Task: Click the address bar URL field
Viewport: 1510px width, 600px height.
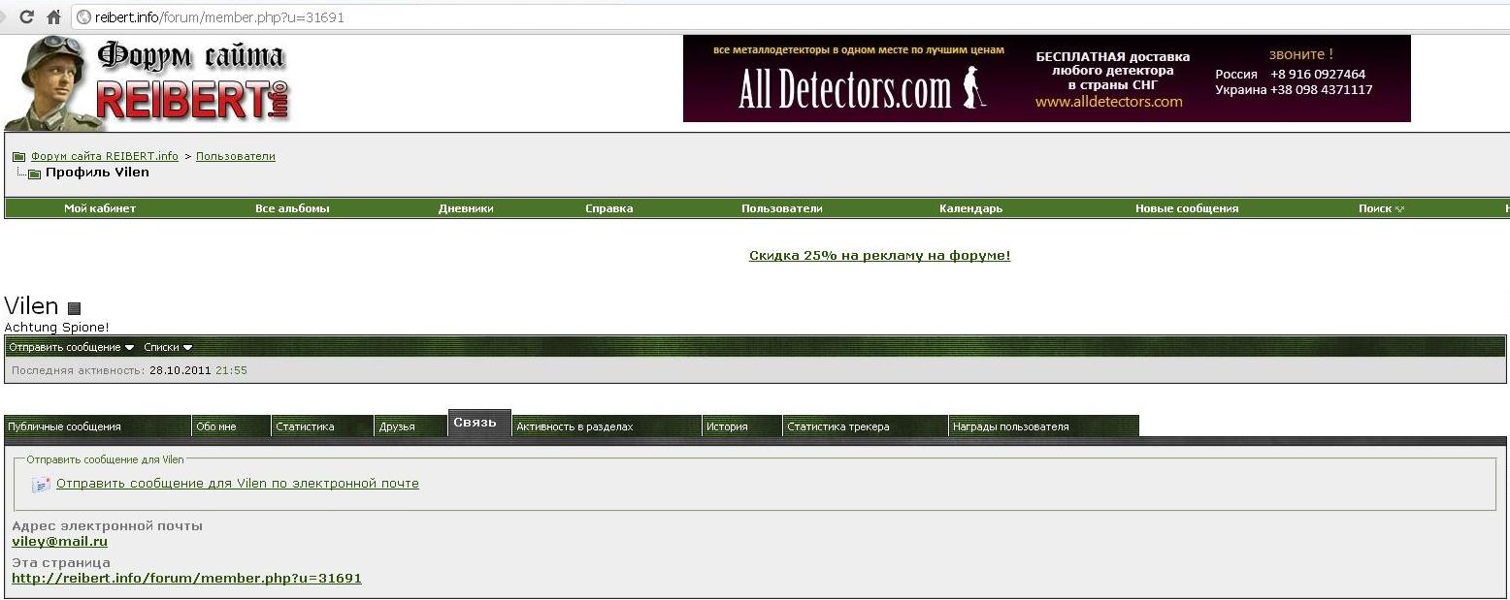Action: click(791, 16)
